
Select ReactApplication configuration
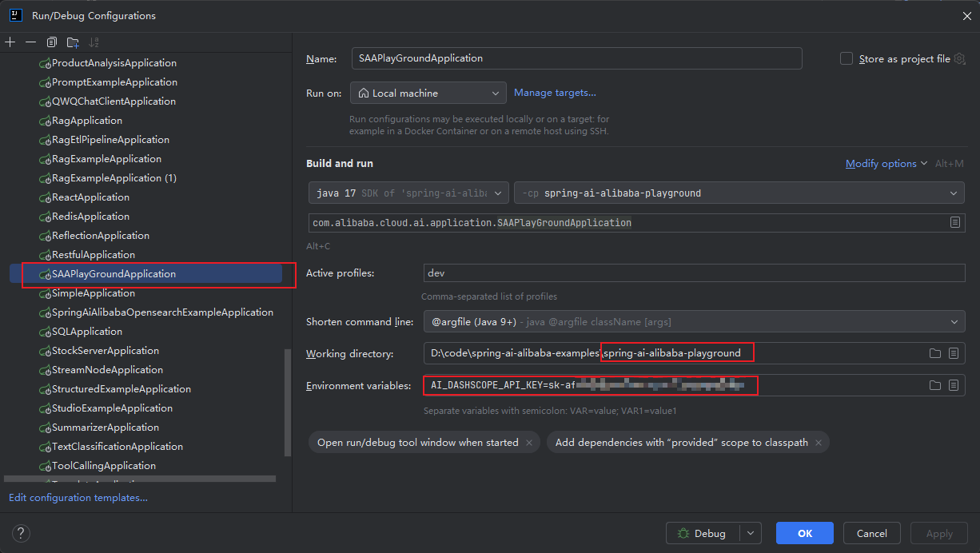pos(90,197)
